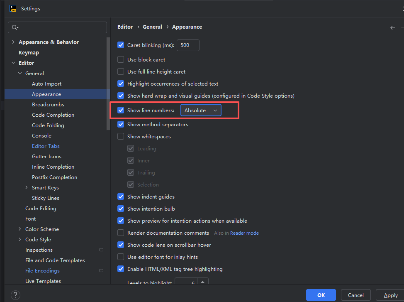This screenshot has height=302, width=404.
Task: Click the back navigation arrow
Action: (x=393, y=28)
